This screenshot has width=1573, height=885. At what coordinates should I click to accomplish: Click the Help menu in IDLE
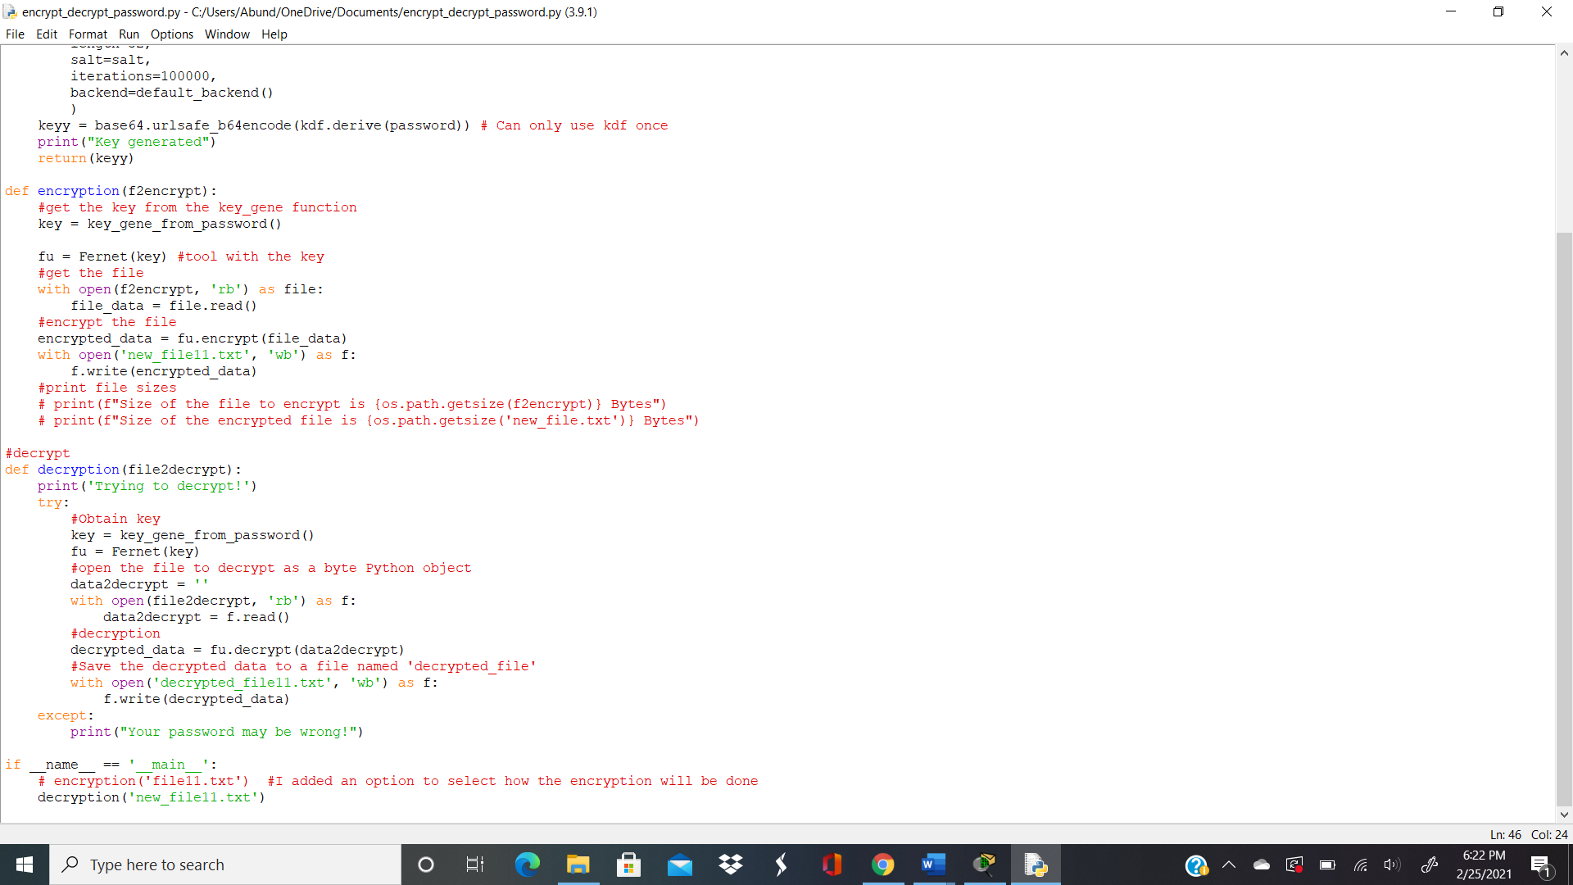pos(274,34)
